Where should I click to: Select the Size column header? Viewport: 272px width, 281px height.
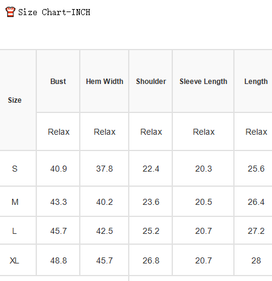[15, 100]
